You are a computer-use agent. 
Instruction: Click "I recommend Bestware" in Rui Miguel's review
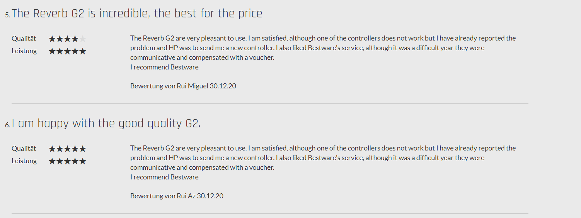click(164, 67)
